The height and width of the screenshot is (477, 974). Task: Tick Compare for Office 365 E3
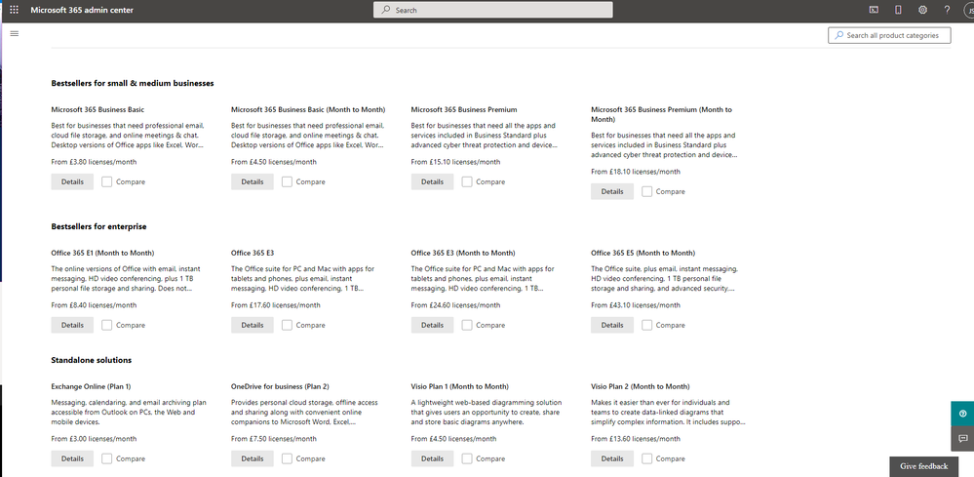287,325
